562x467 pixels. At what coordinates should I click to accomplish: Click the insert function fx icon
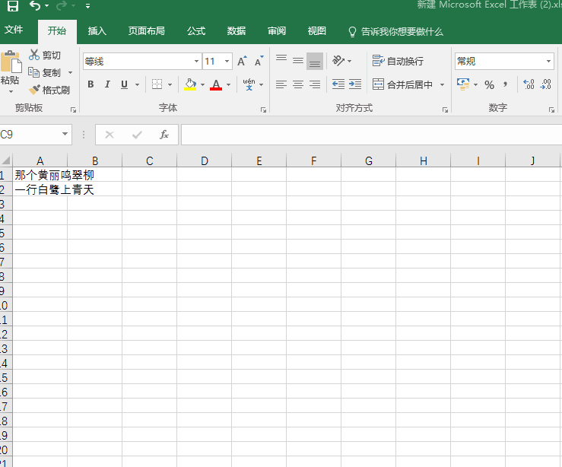point(164,135)
